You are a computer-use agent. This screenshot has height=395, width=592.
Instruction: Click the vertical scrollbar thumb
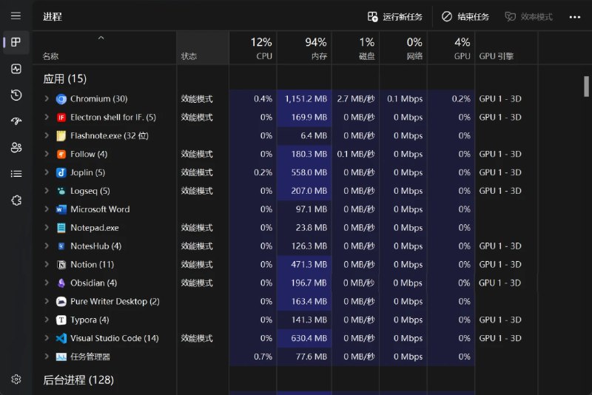pos(587,87)
